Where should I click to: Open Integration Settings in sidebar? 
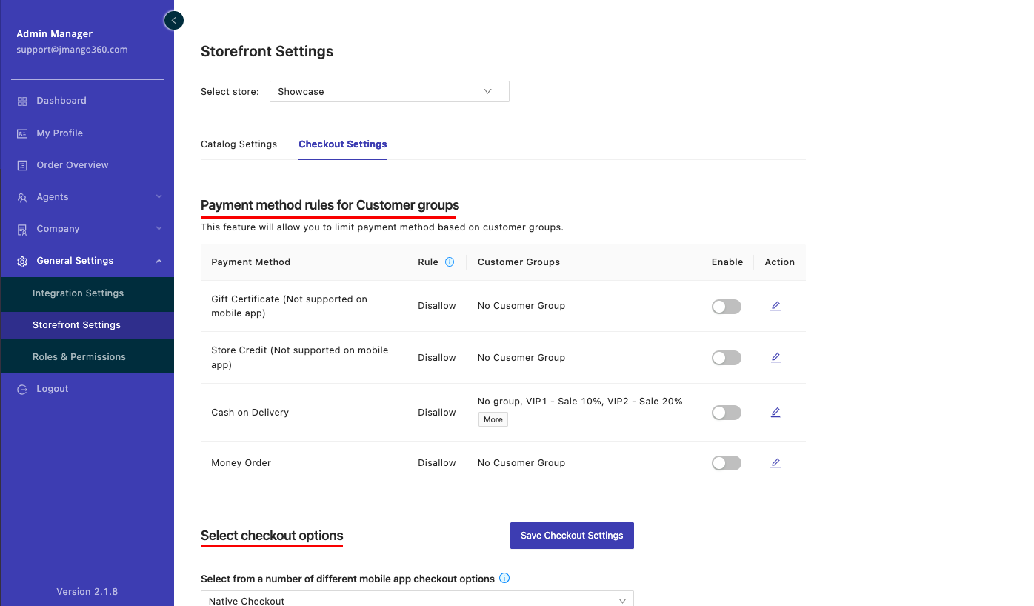(78, 293)
